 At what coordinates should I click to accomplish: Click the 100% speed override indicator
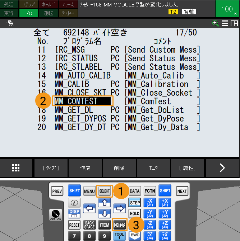pyautogui.click(x=227, y=9)
